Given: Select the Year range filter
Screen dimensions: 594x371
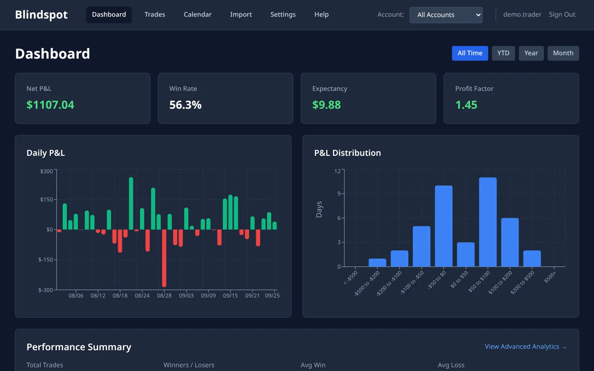Looking at the screenshot, I should (531, 53).
